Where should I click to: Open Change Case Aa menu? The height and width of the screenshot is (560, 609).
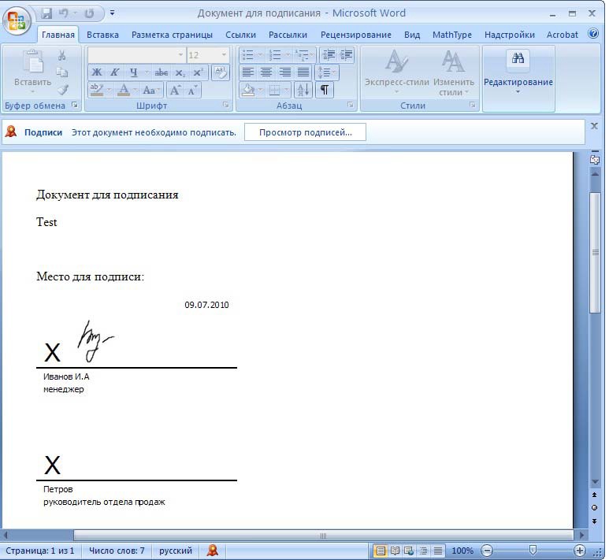[x=151, y=91]
